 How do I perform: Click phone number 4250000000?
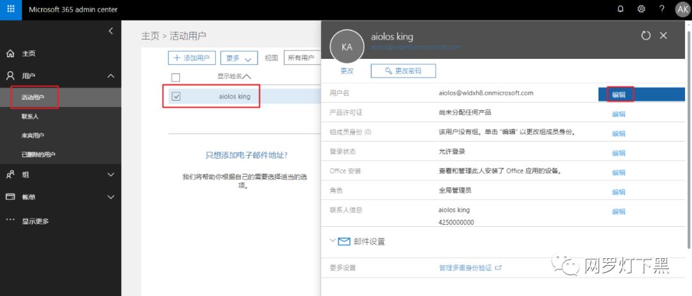pyautogui.click(x=456, y=222)
